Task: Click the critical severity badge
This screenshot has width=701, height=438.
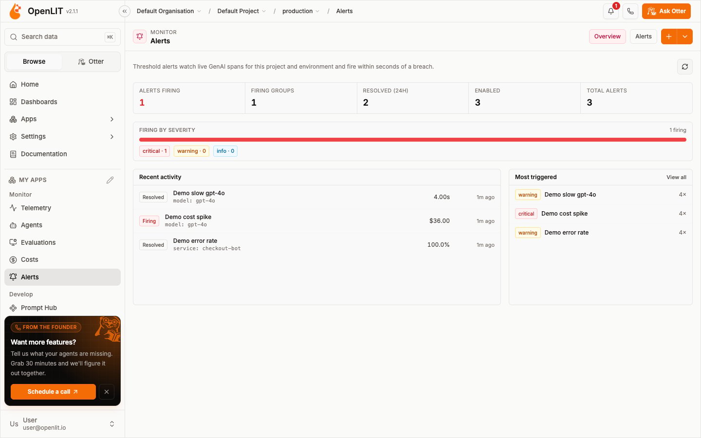Action: pos(155,151)
